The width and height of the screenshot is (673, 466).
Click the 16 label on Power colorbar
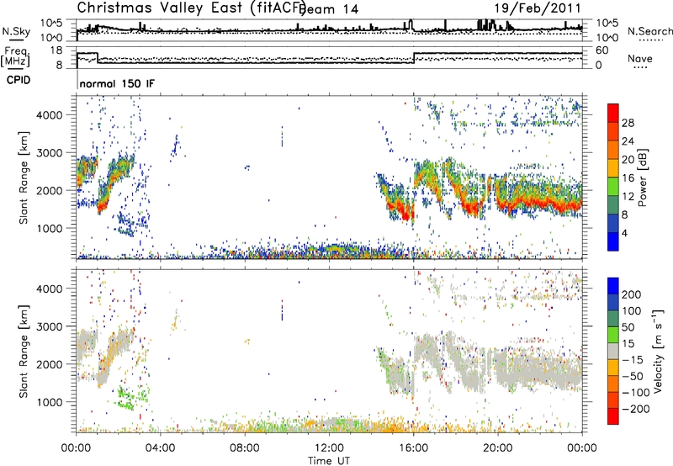tap(628, 178)
